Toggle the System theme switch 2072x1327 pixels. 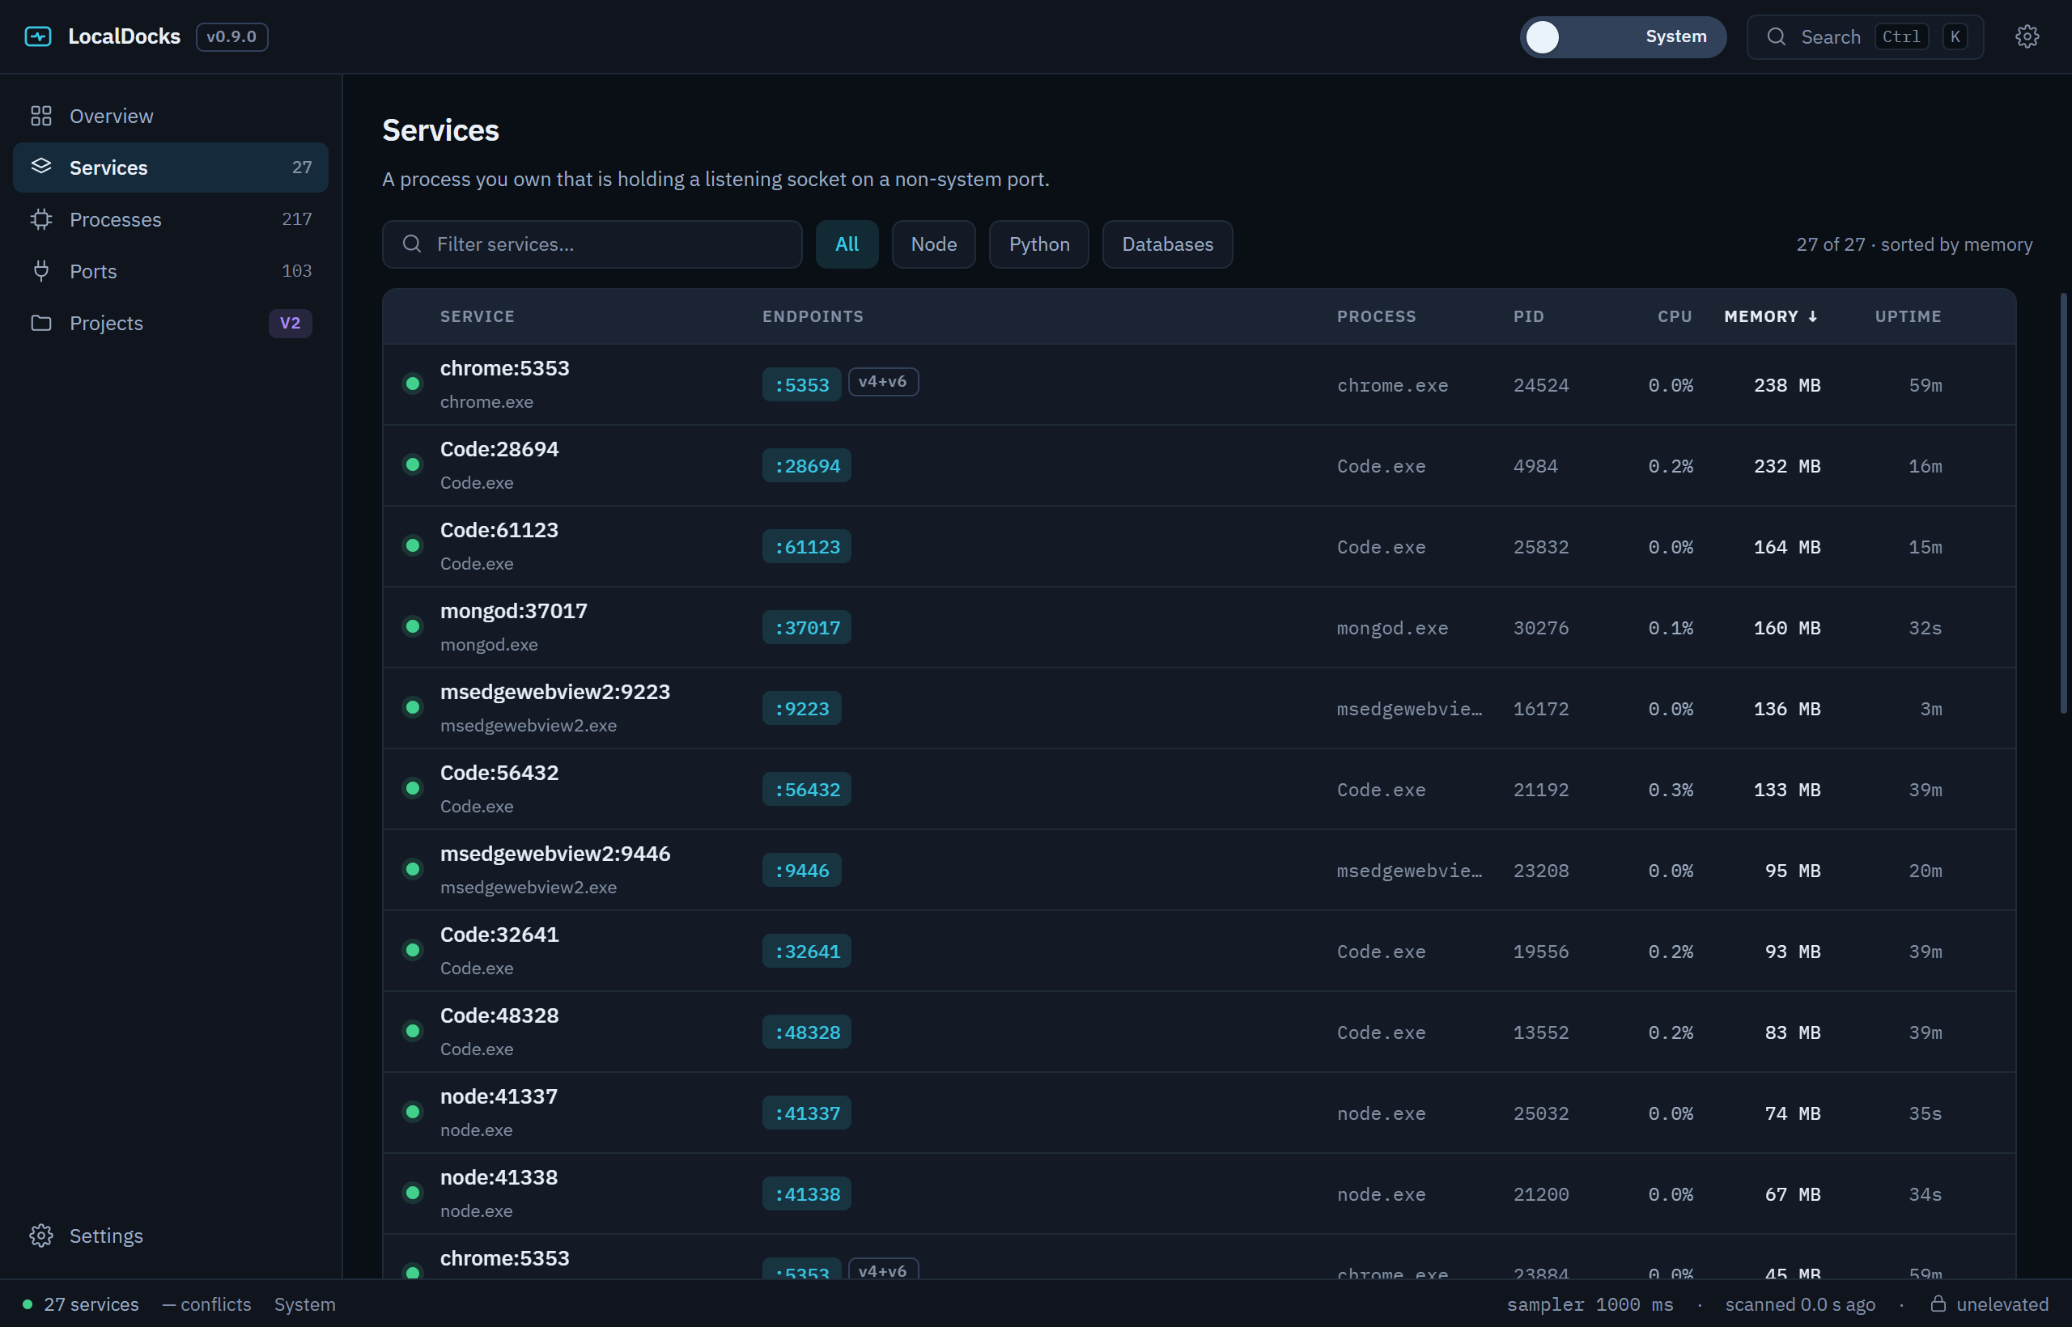click(x=1622, y=36)
